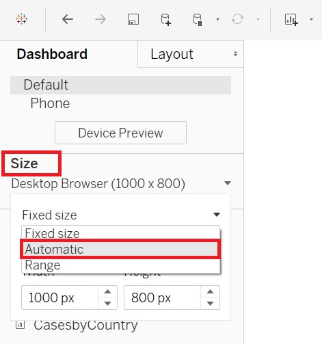Increase height with the up stepper
322x344 pixels.
(x=210, y=292)
